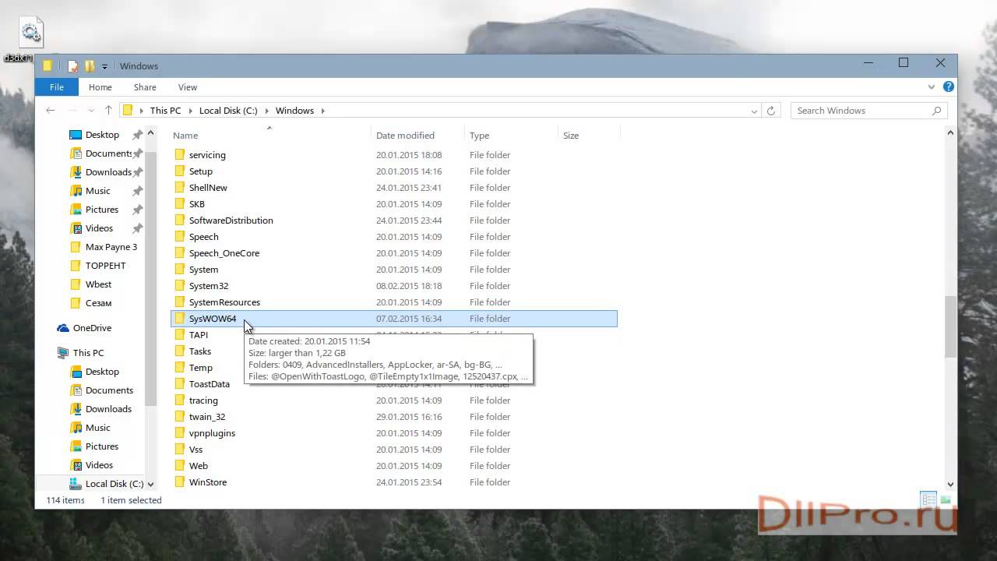
Task: Open the Share ribbon tab
Action: [x=145, y=87]
